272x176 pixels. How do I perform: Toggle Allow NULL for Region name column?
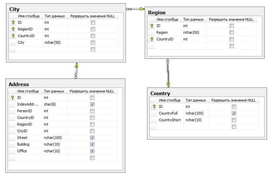(231, 32)
